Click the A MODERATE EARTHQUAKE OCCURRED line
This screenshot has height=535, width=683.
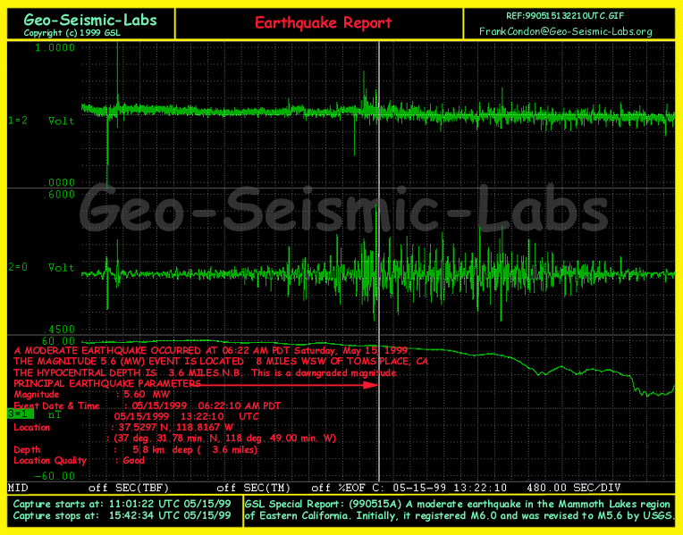click(211, 350)
